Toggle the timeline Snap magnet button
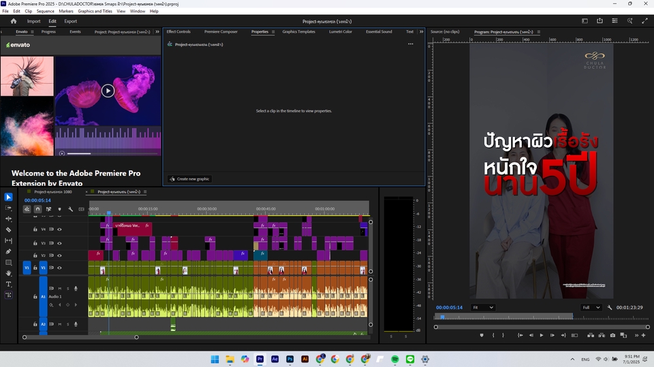 pos(37,209)
